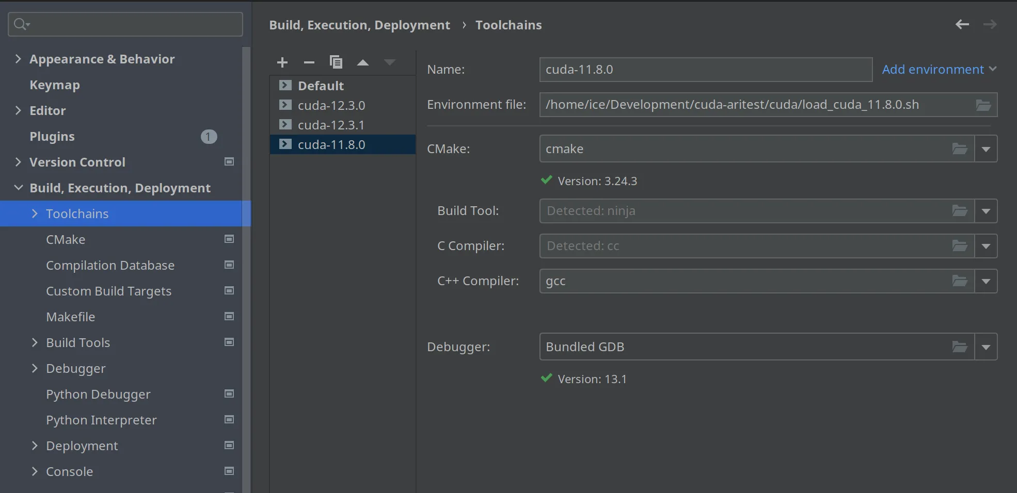Open Makefile settings

click(70, 317)
